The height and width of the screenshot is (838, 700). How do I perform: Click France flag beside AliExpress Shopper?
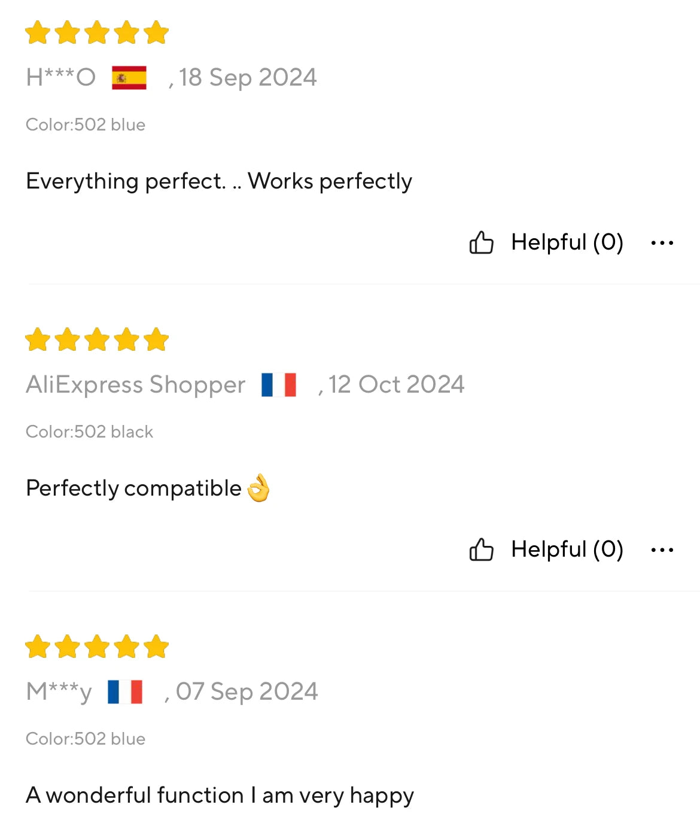click(279, 385)
